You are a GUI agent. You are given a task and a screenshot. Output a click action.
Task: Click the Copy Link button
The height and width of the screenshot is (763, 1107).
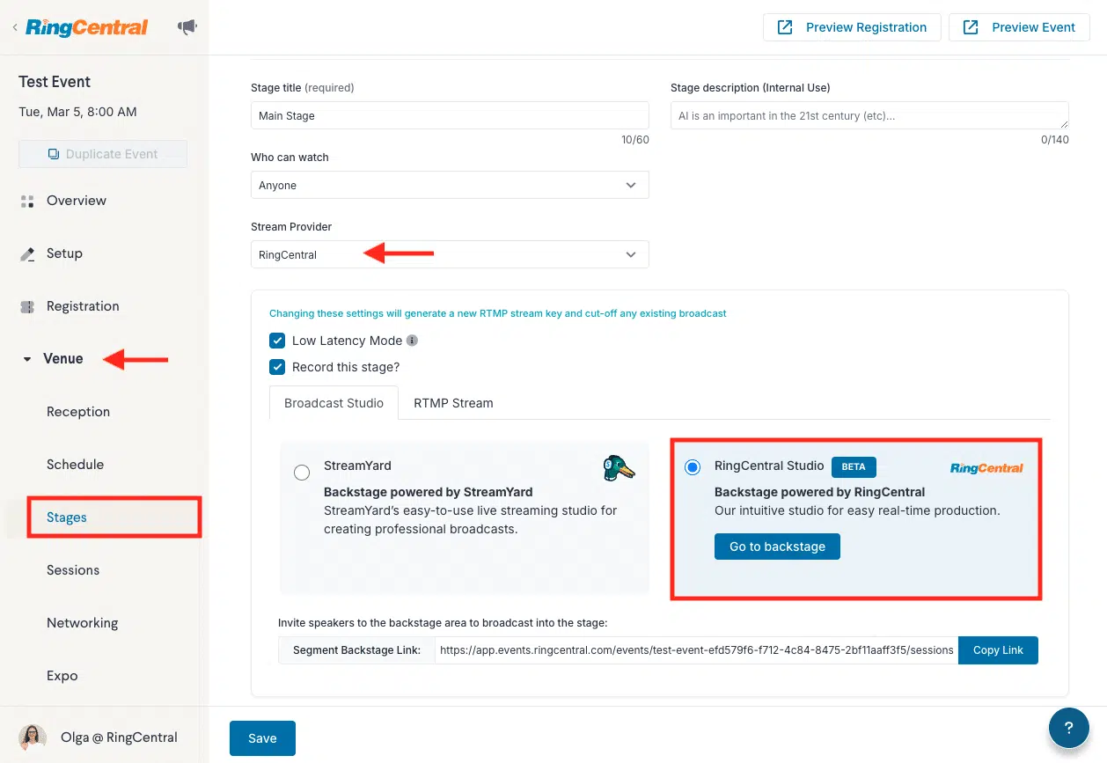point(998,650)
